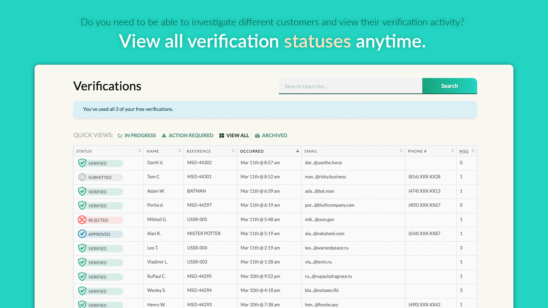This screenshot has width=548, height=308.
Task: Click occurred time Mar 11th @ 8:57 am
Action: 260,163
